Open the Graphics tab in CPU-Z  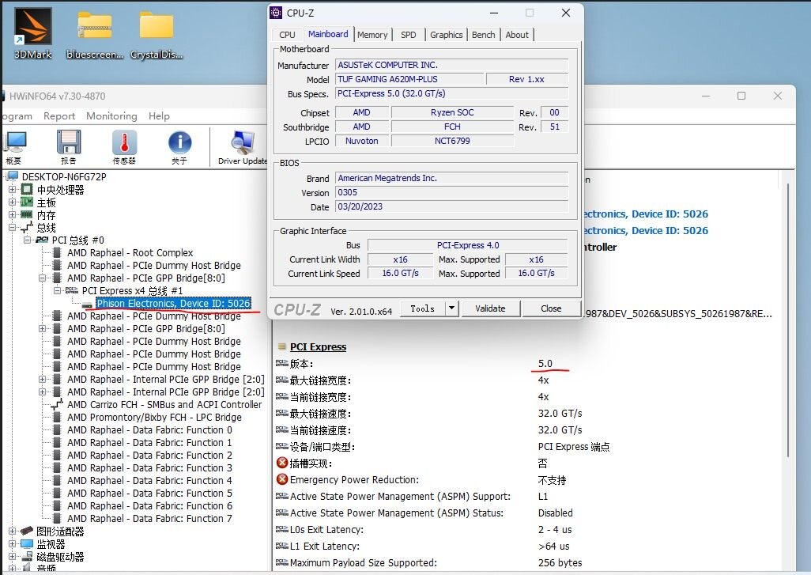(446, 35)
